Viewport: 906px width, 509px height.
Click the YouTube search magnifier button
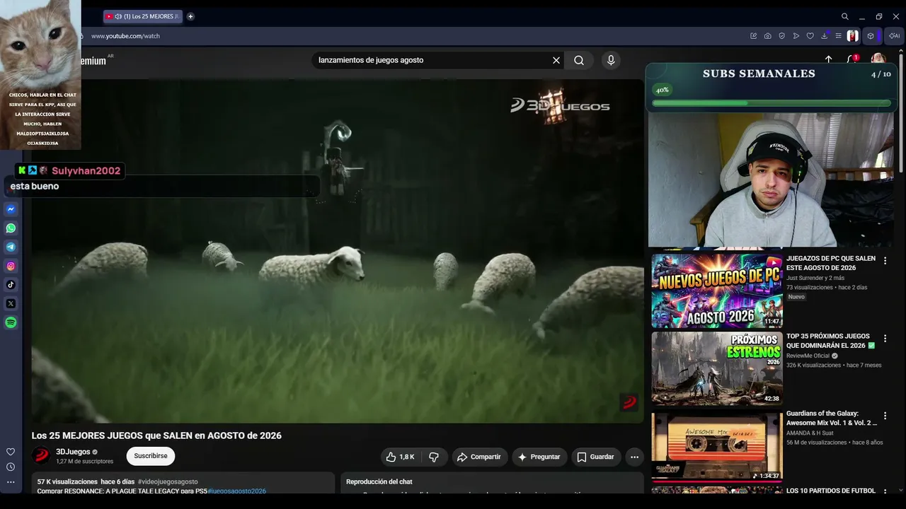[579, 60]
